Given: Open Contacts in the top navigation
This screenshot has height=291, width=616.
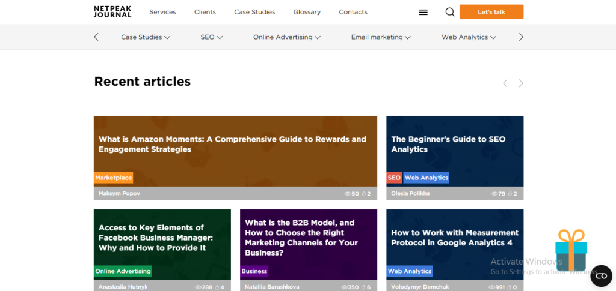Looking at the screenshot, I should click(353, 12).
